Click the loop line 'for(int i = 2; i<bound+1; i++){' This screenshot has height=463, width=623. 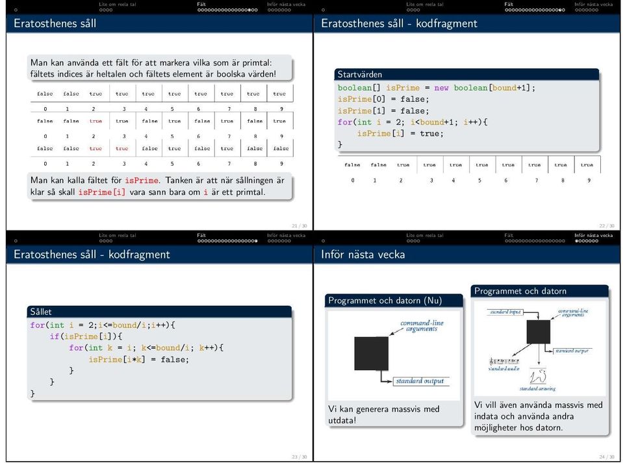point(413,122)
